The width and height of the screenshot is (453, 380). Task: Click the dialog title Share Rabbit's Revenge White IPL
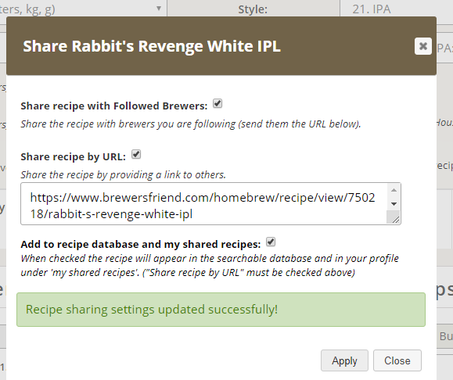(152, 46)
